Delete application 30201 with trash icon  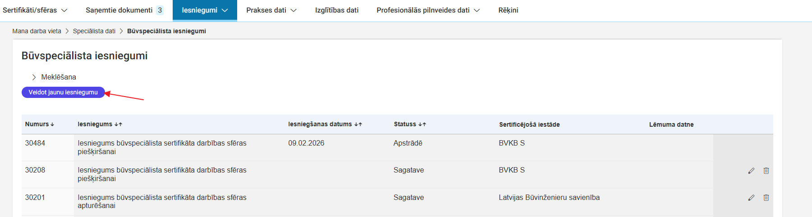coord(766,198)
